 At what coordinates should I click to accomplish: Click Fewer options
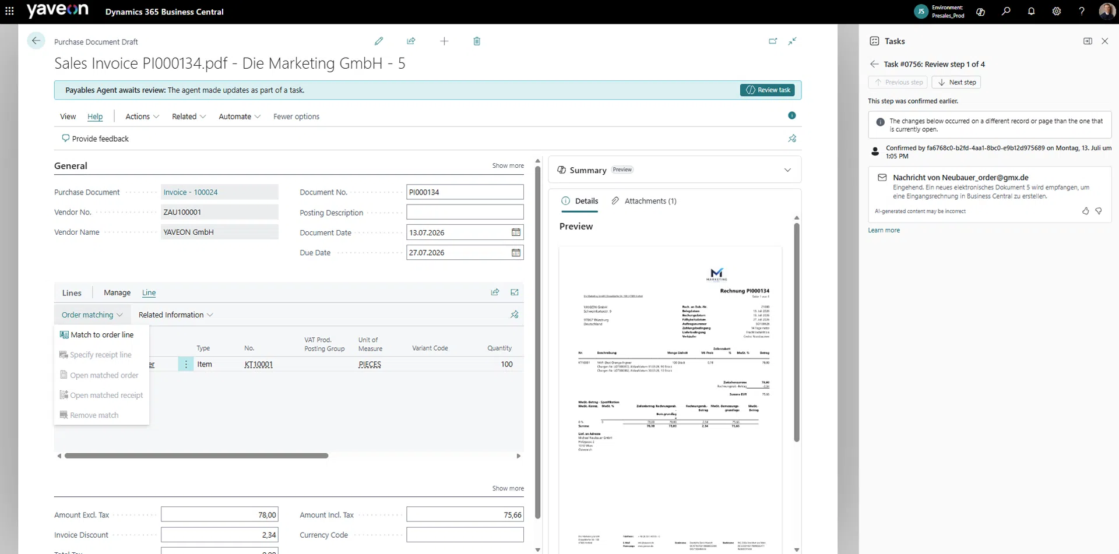click(x=296, y=117)
